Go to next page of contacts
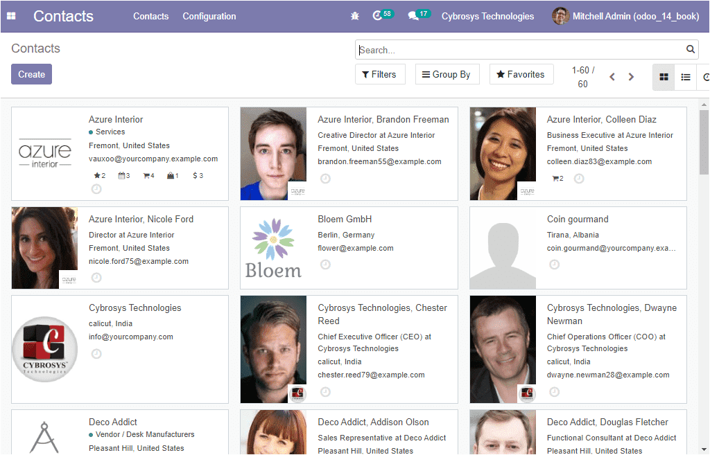This screenshot has width=710, height=455. [631, 77]
